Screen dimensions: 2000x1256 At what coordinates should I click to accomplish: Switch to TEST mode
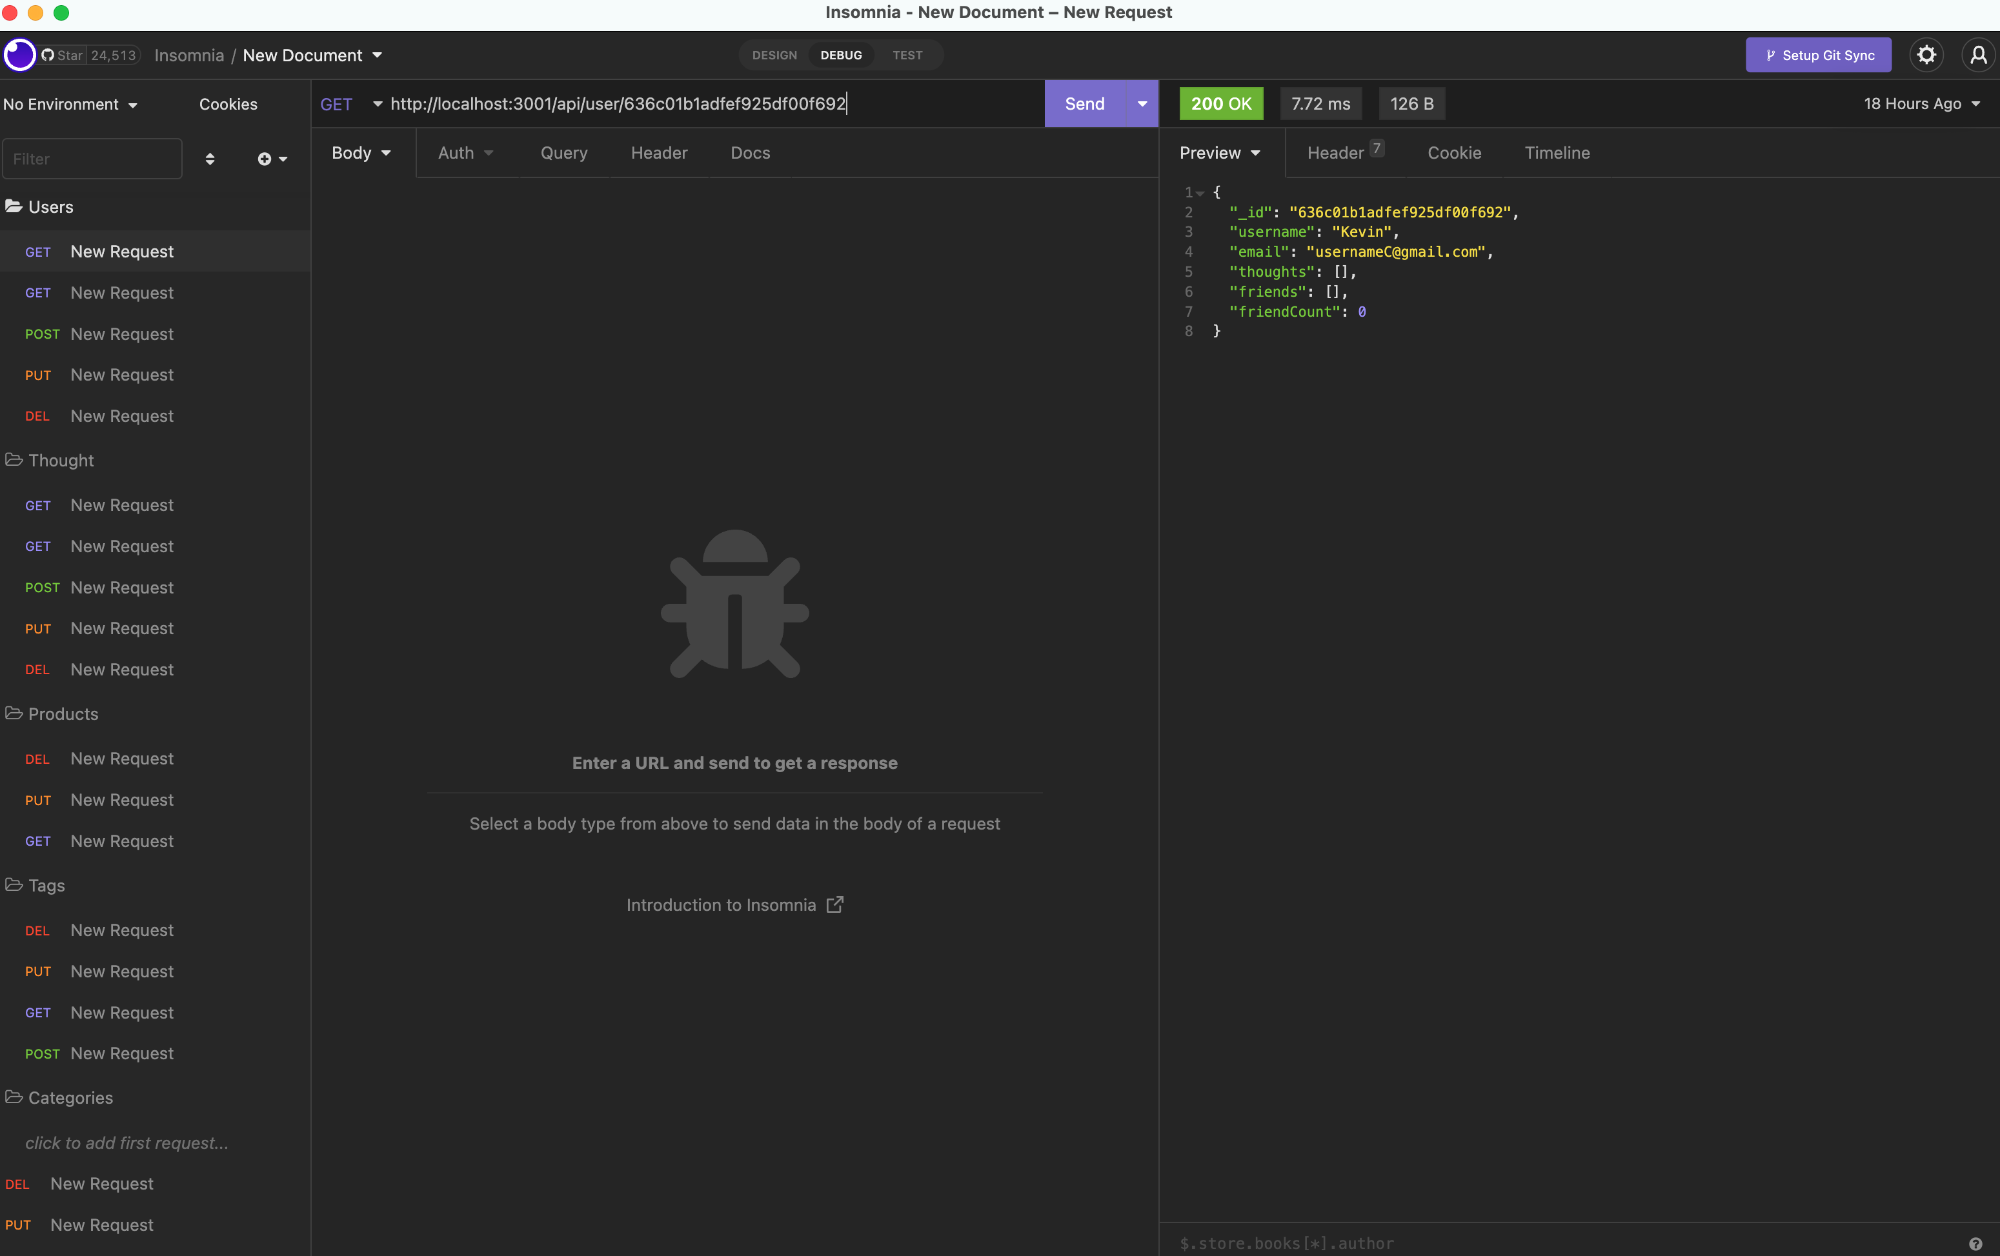[x=907, y=55]
